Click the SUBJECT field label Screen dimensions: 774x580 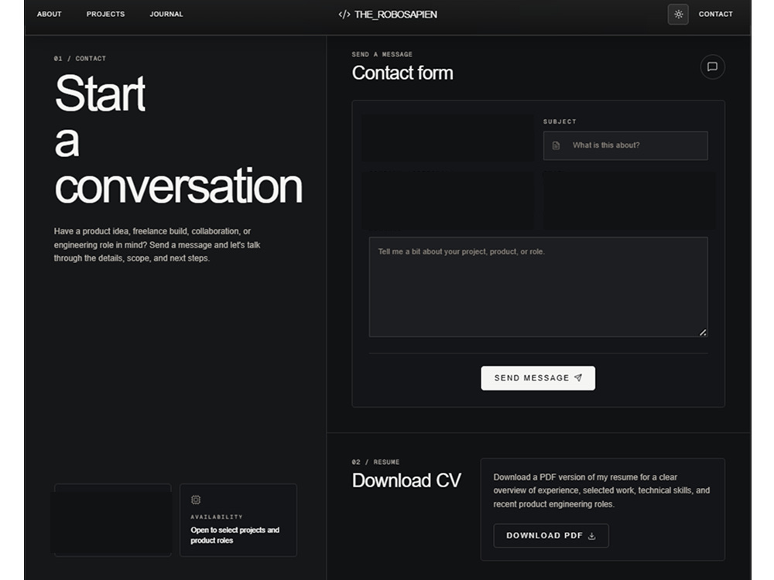[560, 121]
